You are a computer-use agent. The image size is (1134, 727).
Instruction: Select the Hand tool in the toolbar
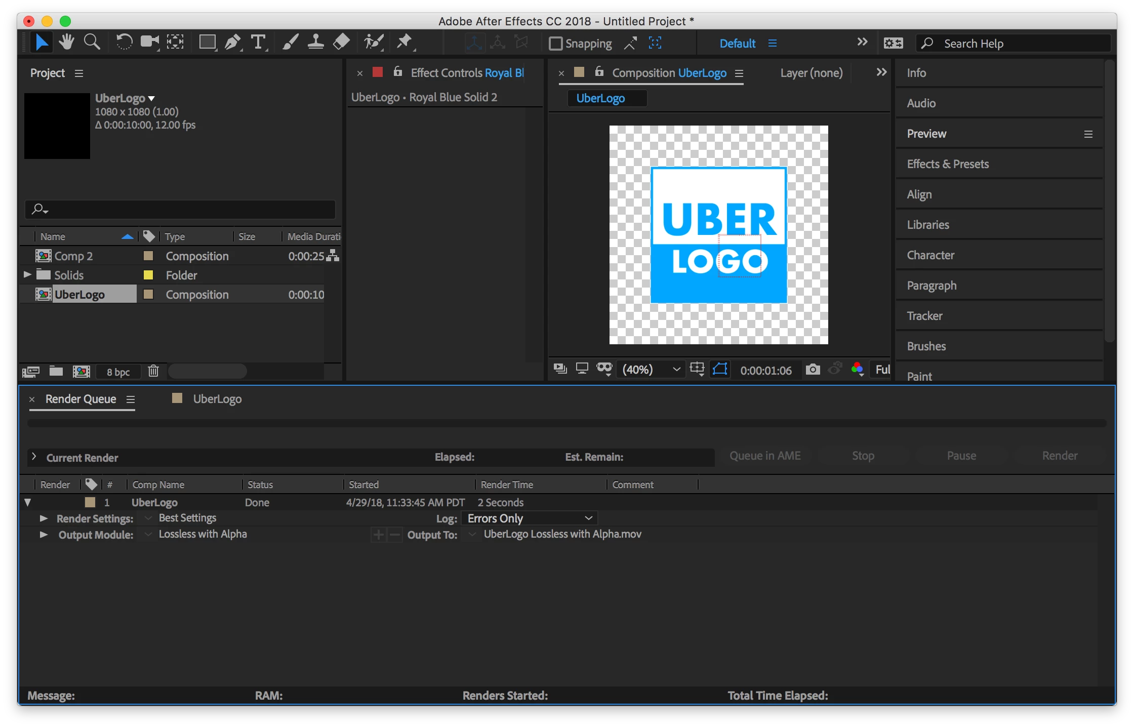66,43
